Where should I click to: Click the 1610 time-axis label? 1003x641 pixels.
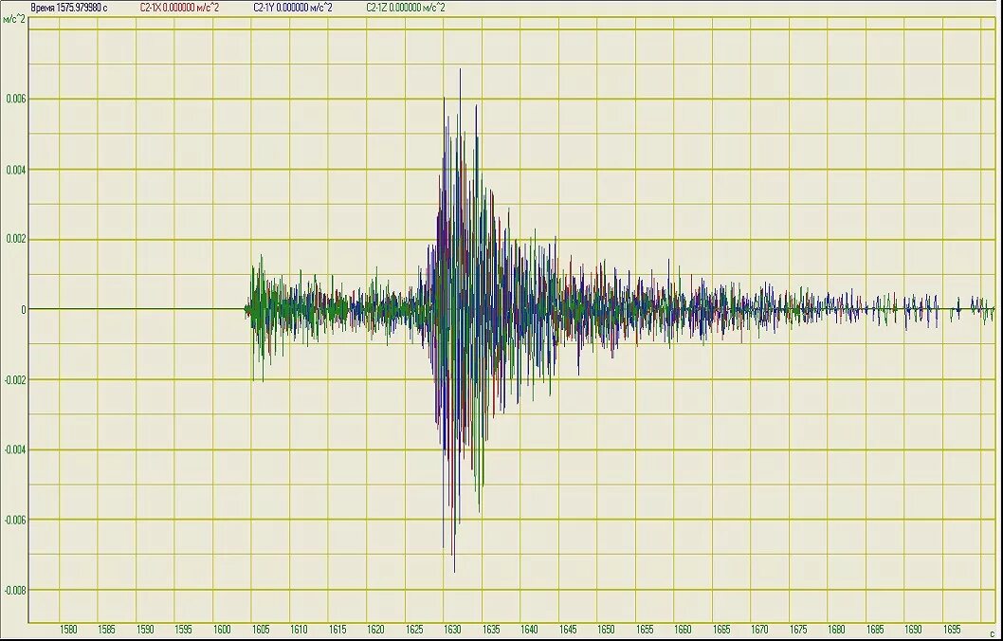click(299, 630)
